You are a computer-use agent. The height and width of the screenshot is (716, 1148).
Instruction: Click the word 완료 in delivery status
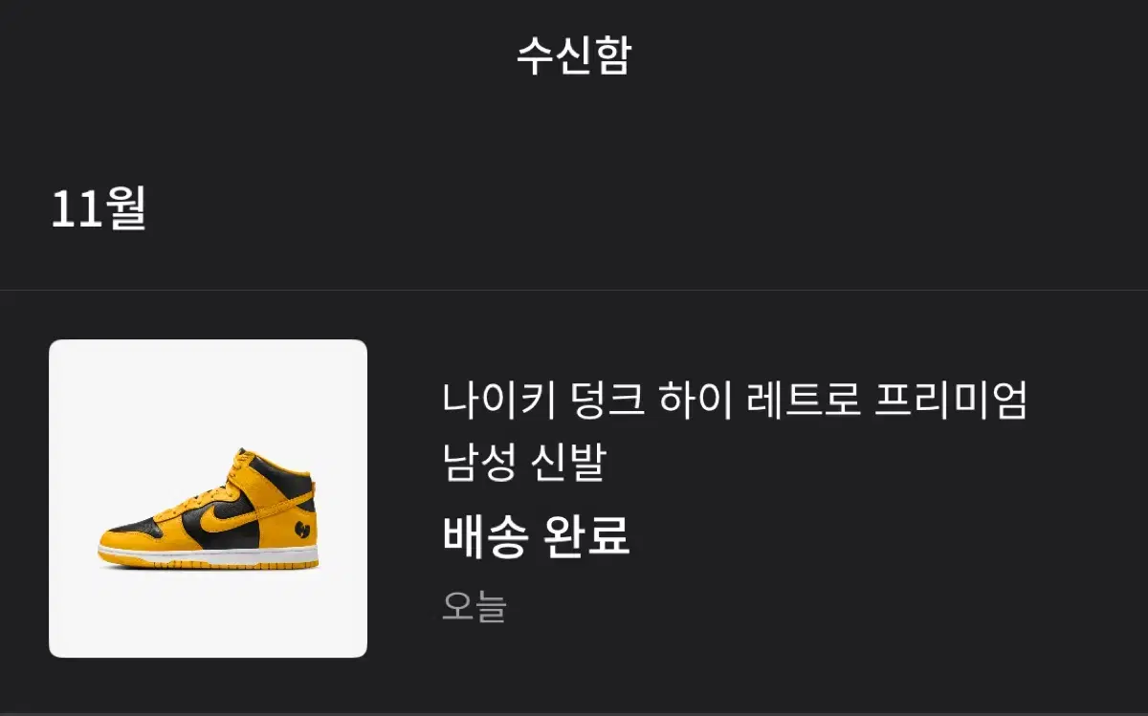(x=585, y=537)
